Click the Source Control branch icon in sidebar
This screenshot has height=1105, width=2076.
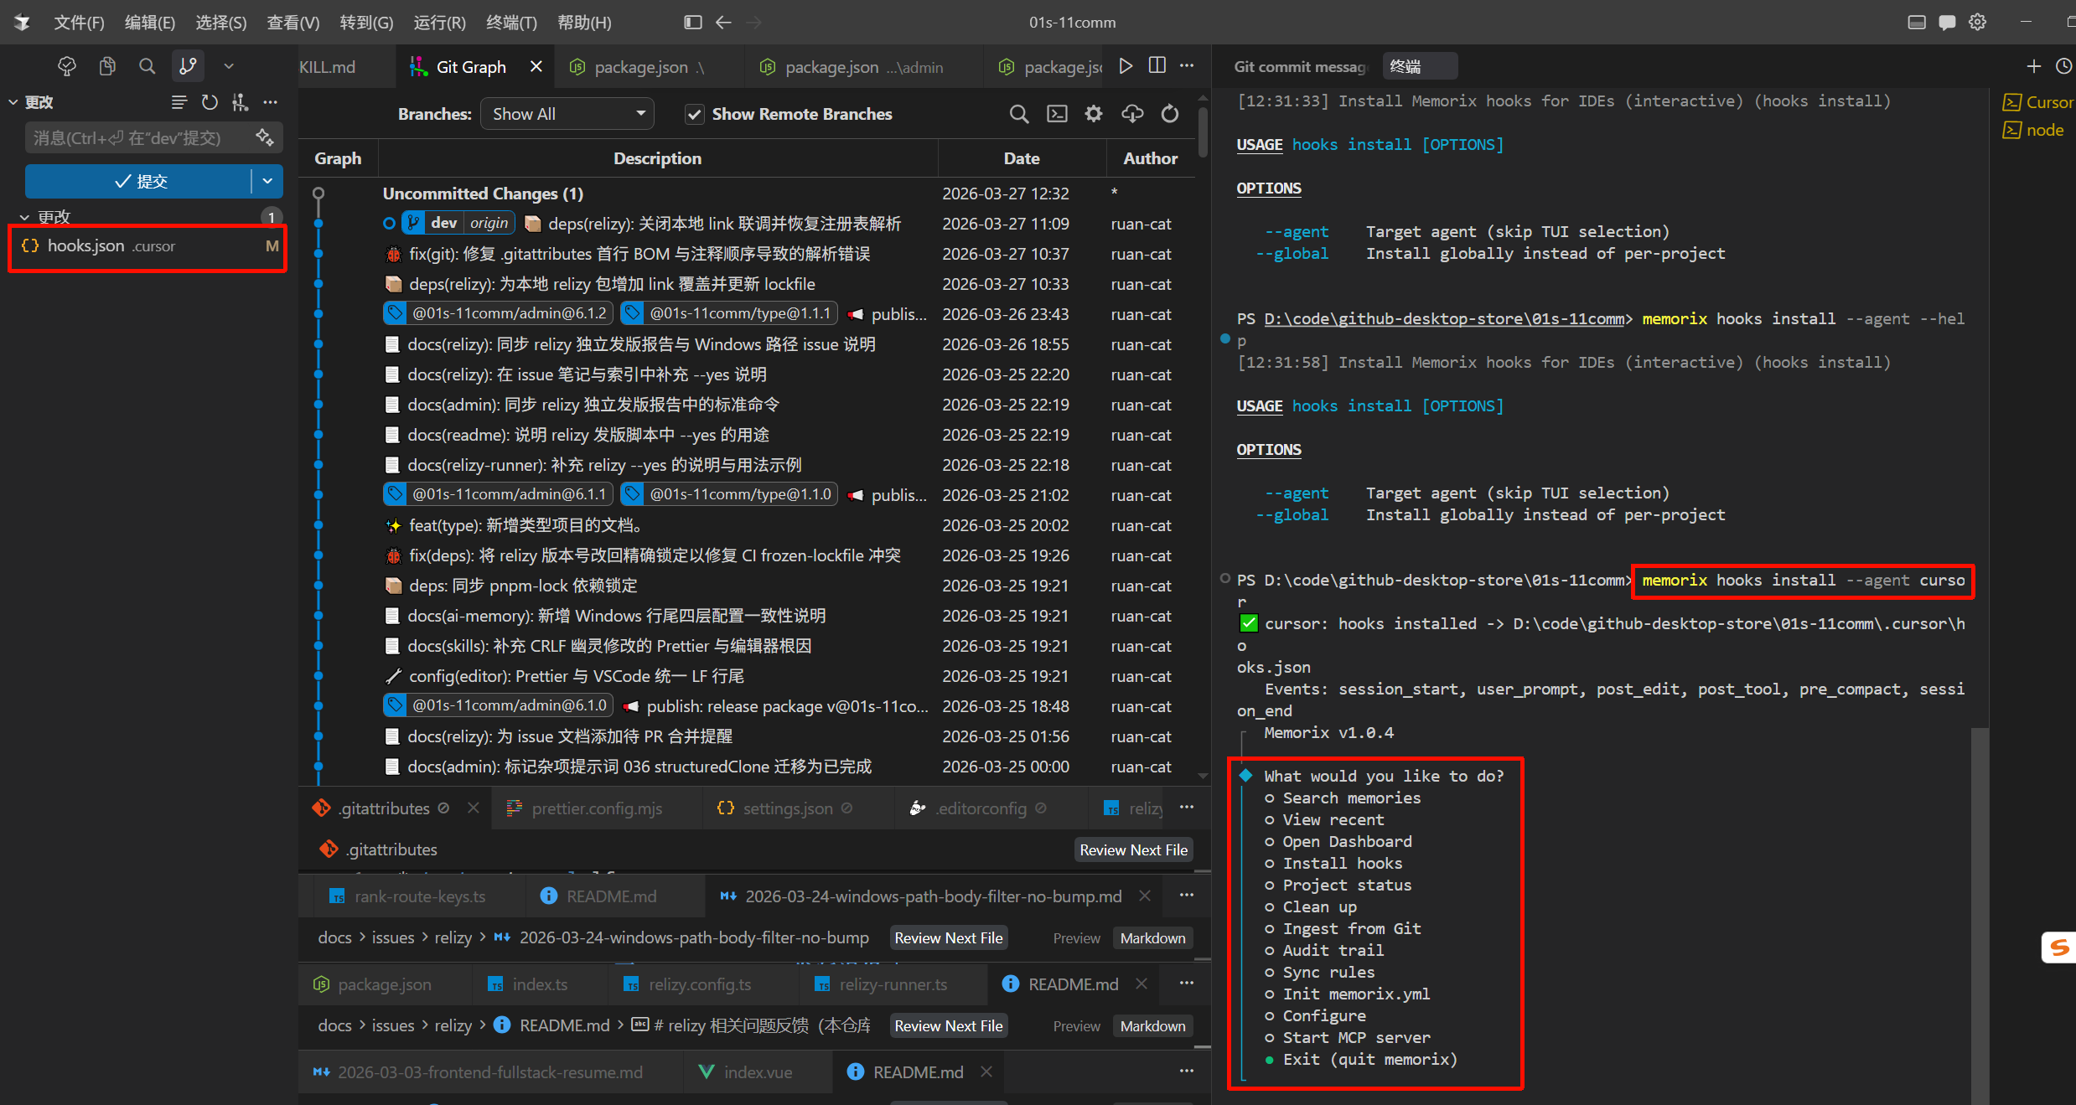click(188, 66)
